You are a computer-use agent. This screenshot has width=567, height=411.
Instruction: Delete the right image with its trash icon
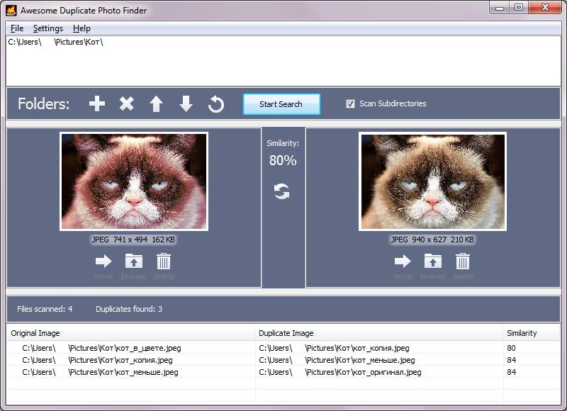pos(463,261)
